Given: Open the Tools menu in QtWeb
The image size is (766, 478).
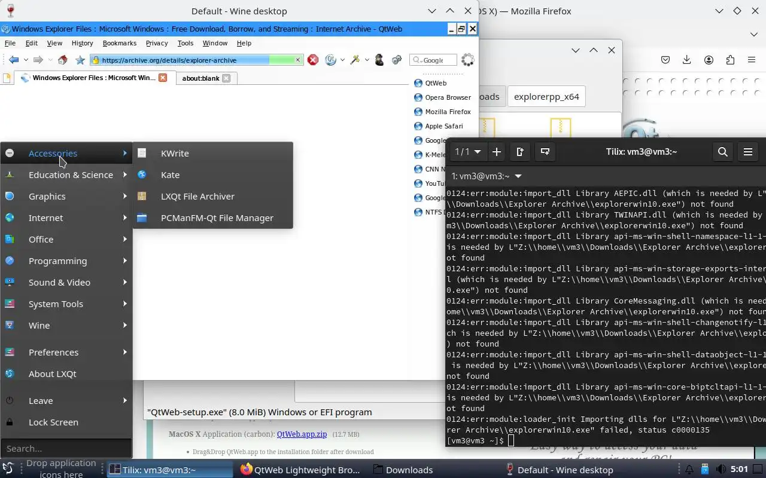Looking at the screenshot, I should pyautogui.click(x=186, y=43).
